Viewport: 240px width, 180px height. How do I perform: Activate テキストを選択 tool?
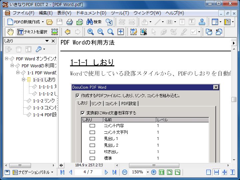[x=32, y=32]
